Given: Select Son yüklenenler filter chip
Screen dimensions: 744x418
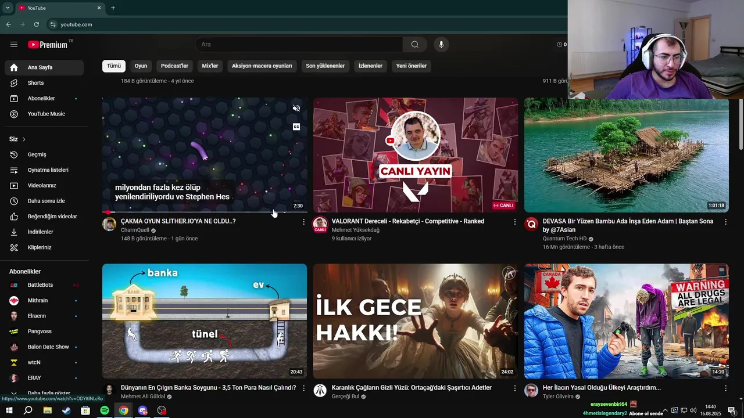Looking at the screenshot, I should coord(325,66).
